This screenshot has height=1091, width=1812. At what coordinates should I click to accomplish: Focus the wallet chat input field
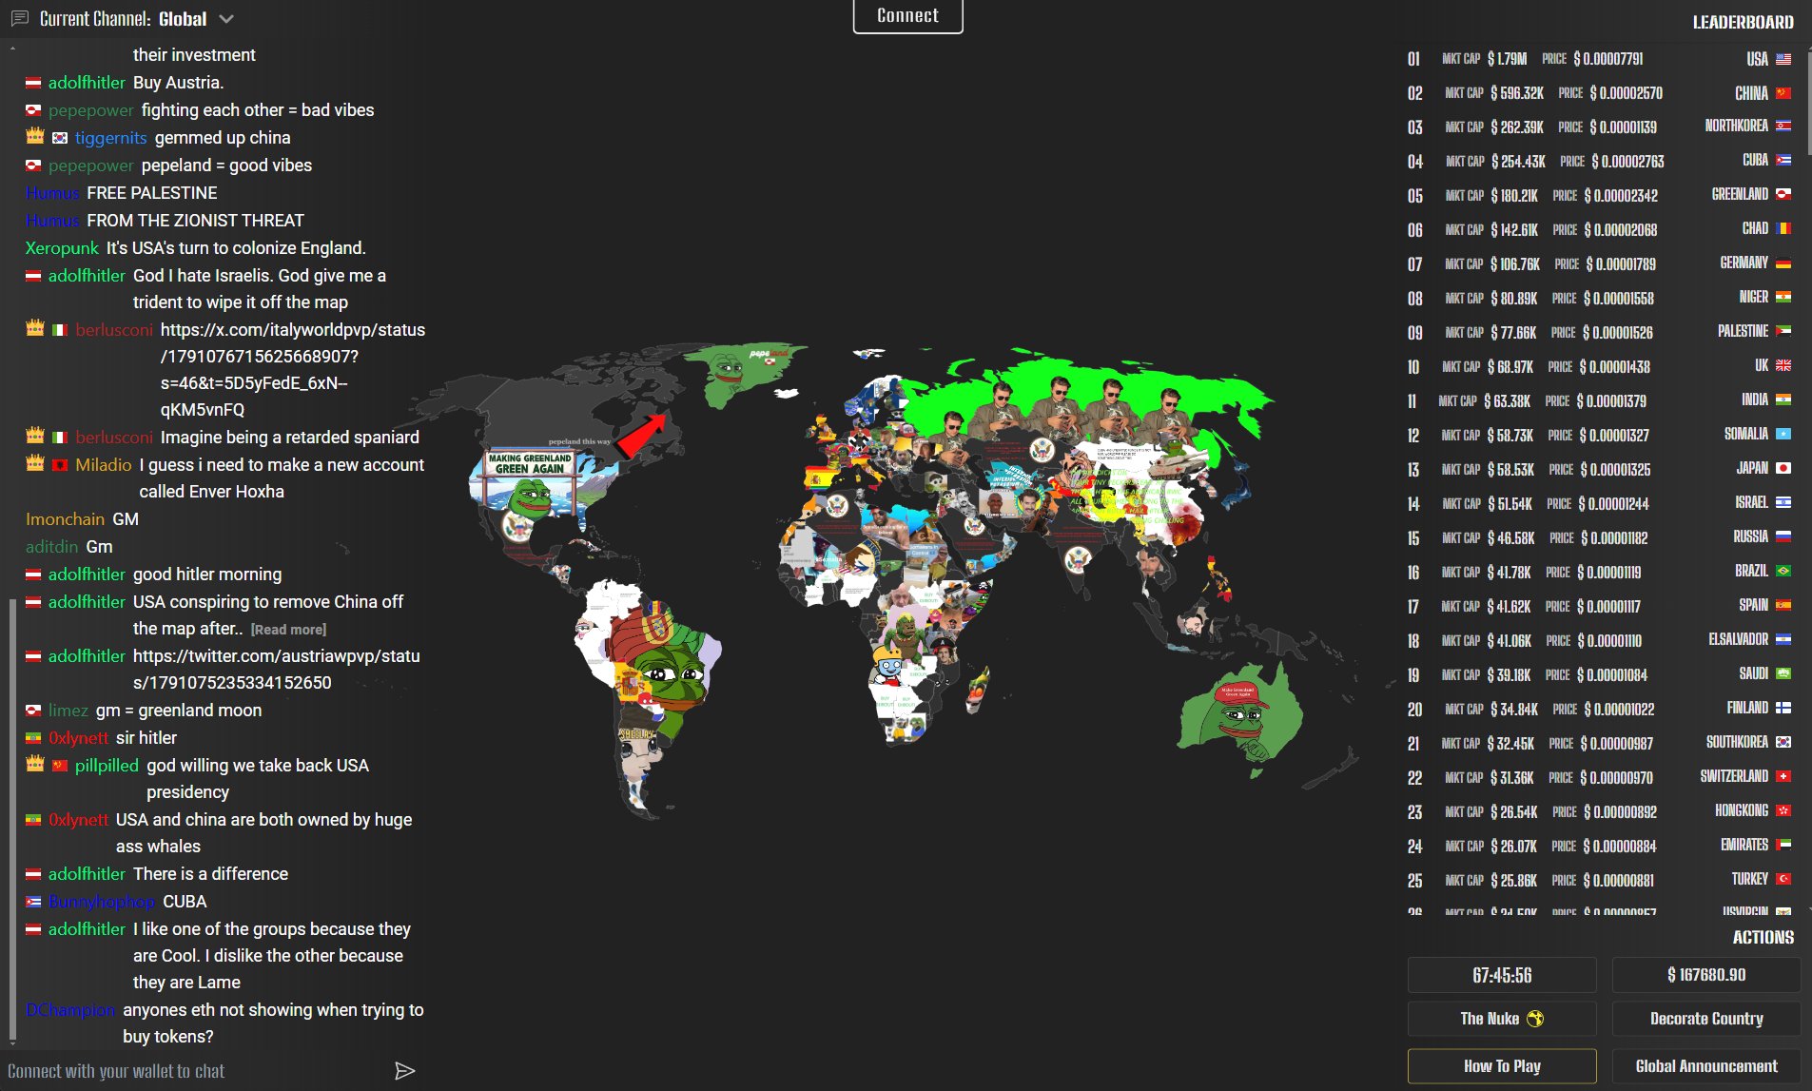click(195, 1071)
